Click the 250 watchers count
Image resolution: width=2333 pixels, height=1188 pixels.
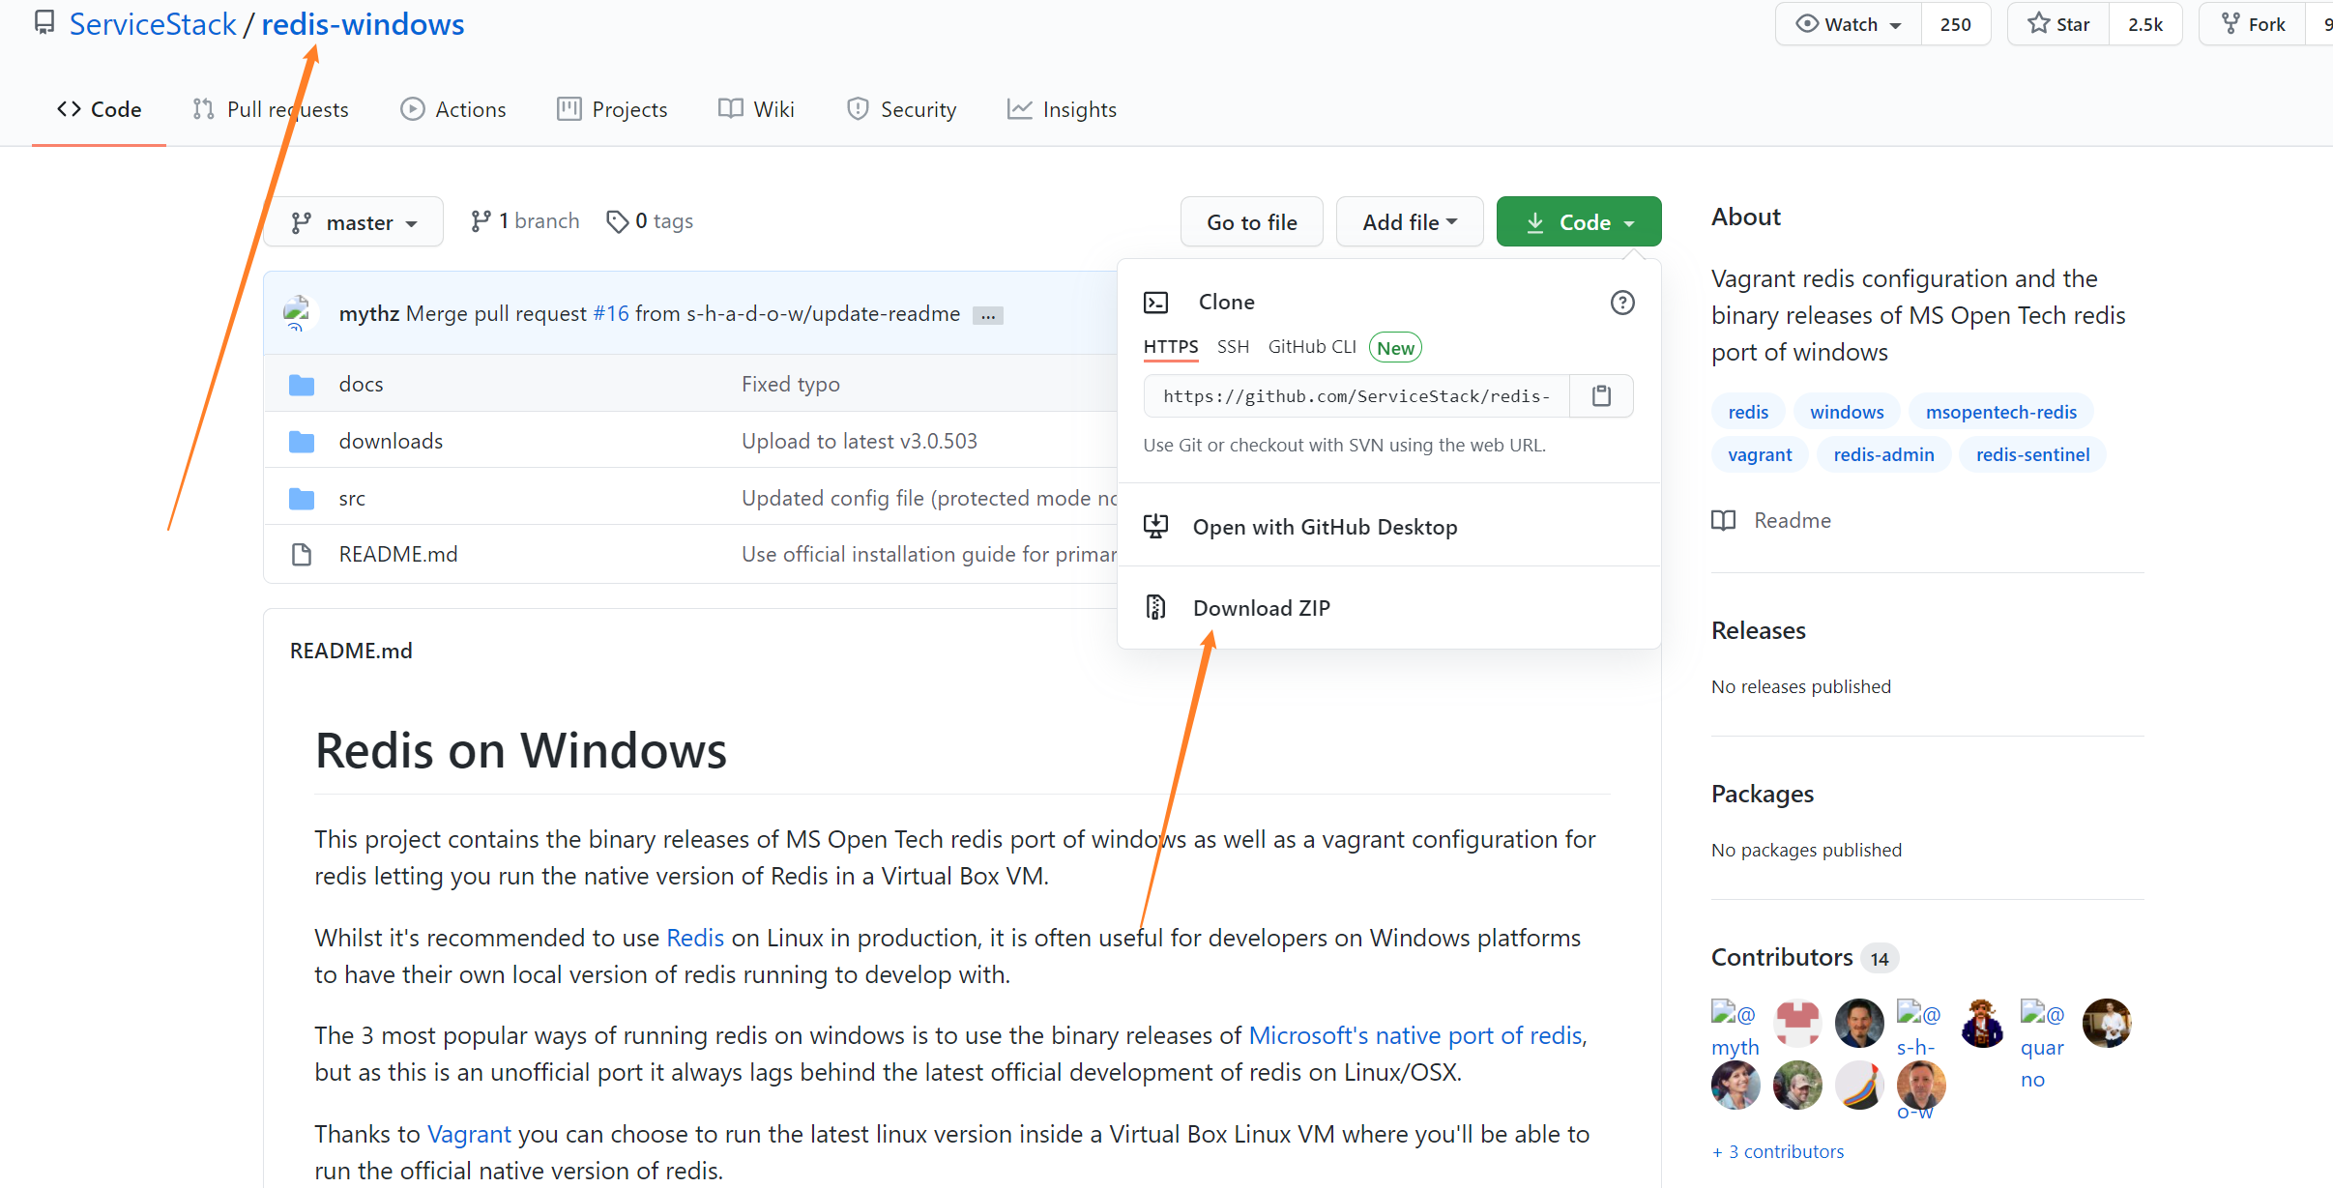click(x=1955, y=24)
